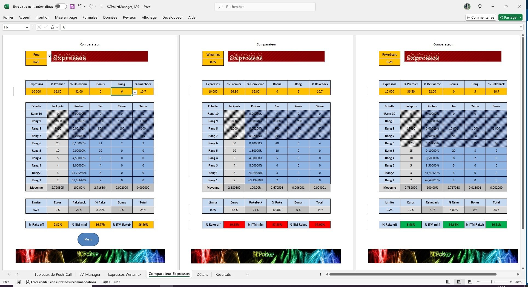Click the Excel application icon
Image resolution: width=528 pixels, height=287 pixels.
pyautogui.click(x=7, y=7)
